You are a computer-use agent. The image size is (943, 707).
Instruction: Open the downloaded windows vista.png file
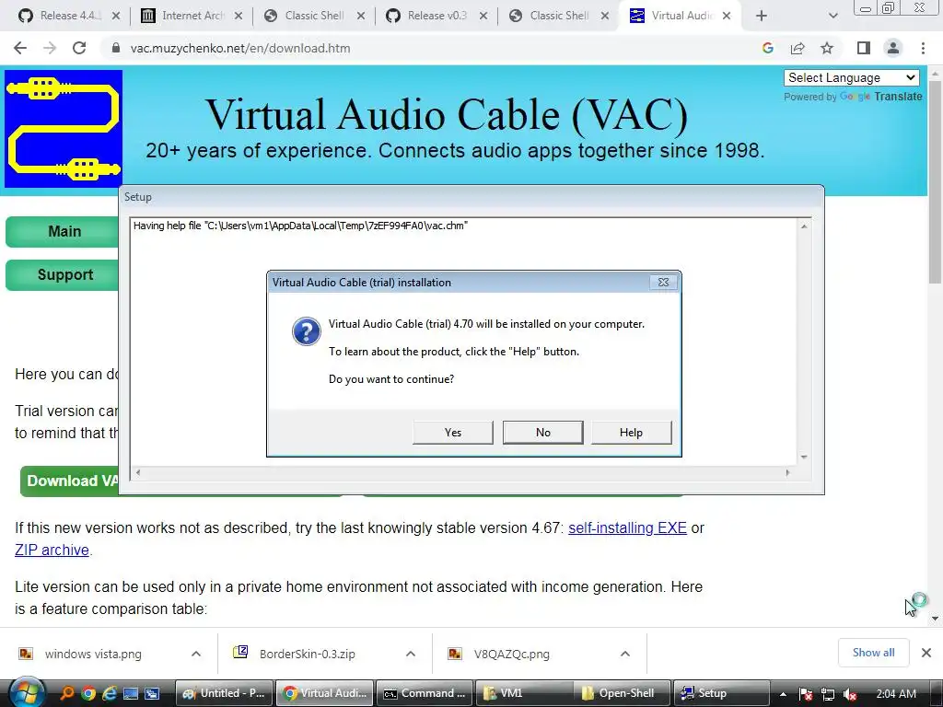pos(93,654)
